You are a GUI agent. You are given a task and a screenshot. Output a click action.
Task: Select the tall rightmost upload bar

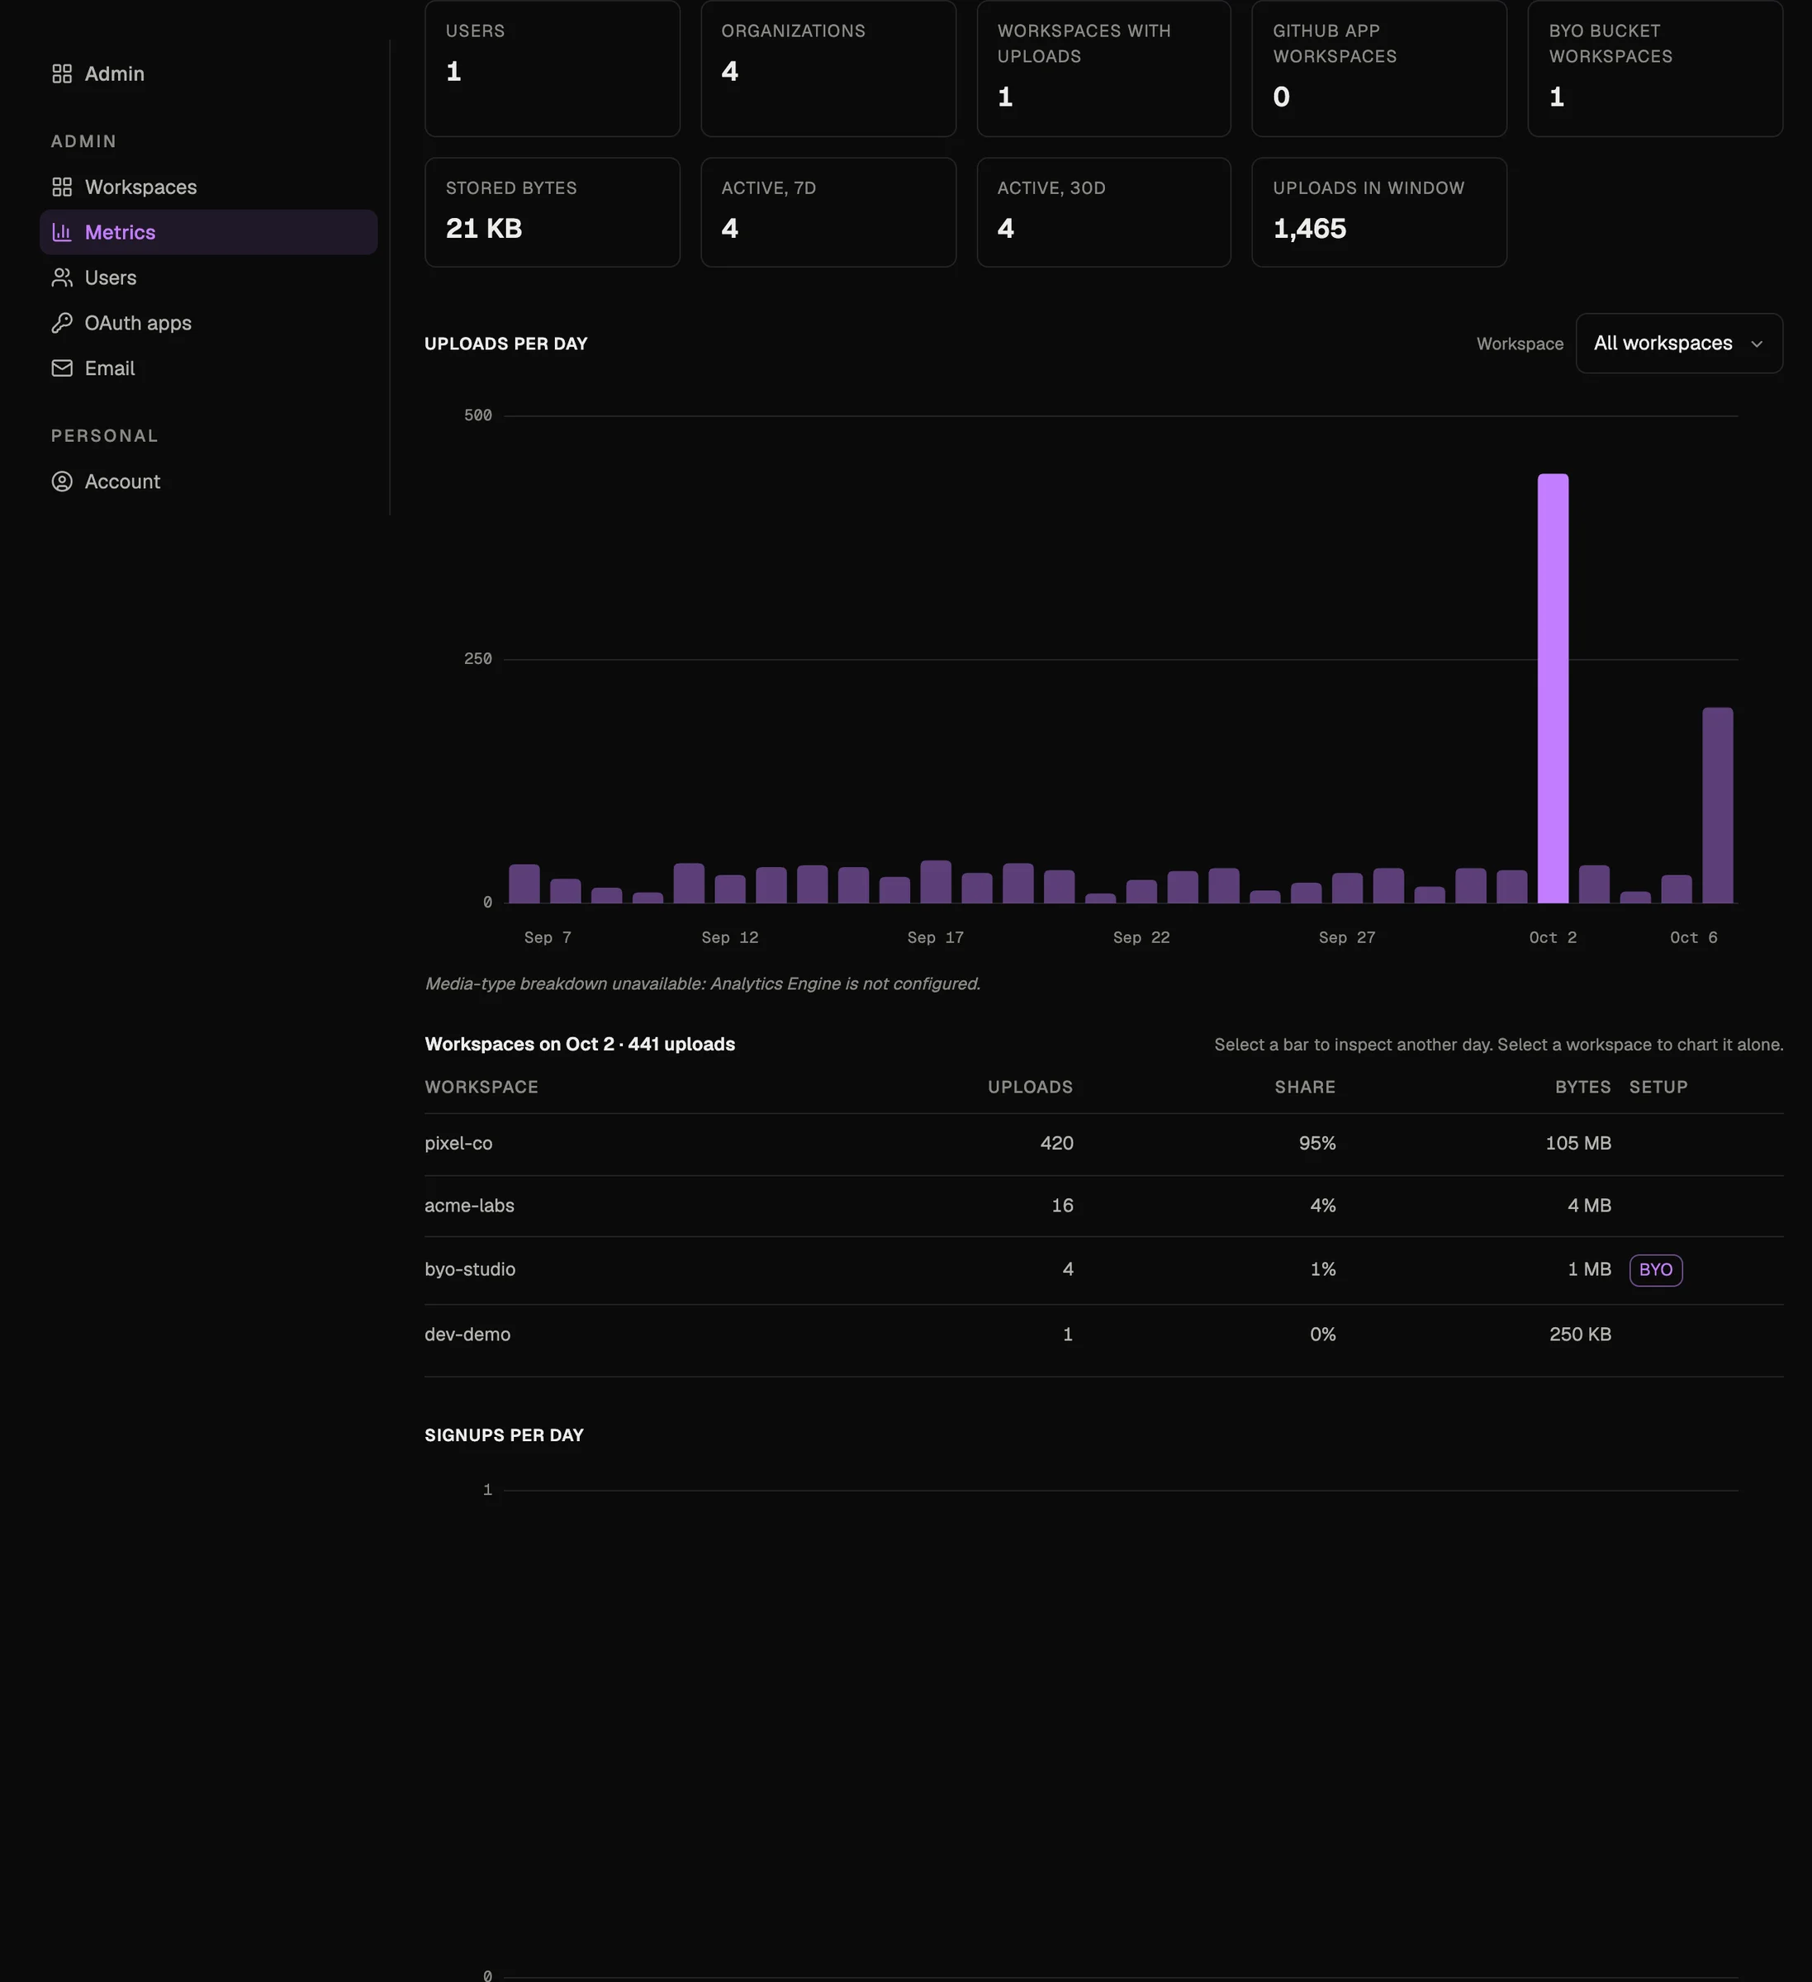point(1717,805)
